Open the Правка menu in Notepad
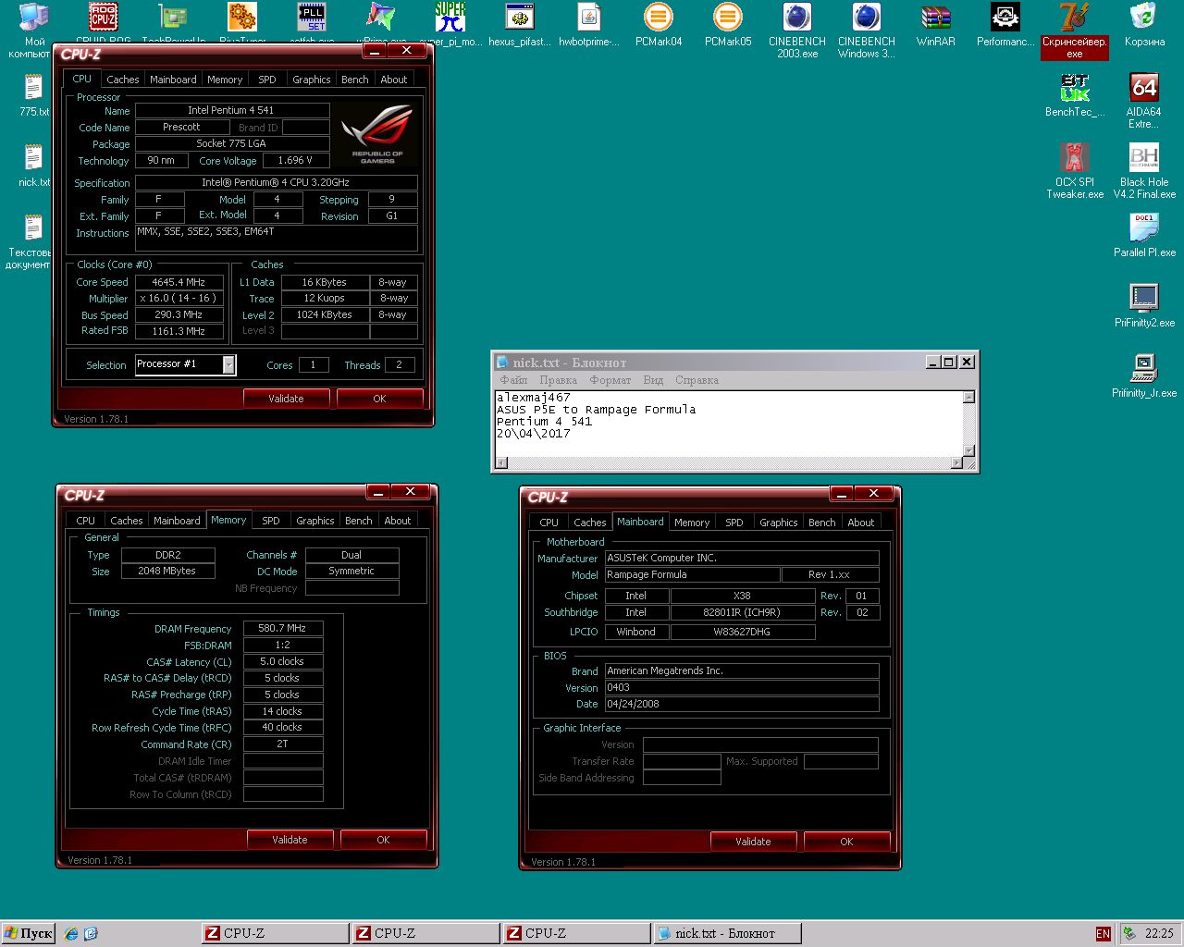 (558, 380)
